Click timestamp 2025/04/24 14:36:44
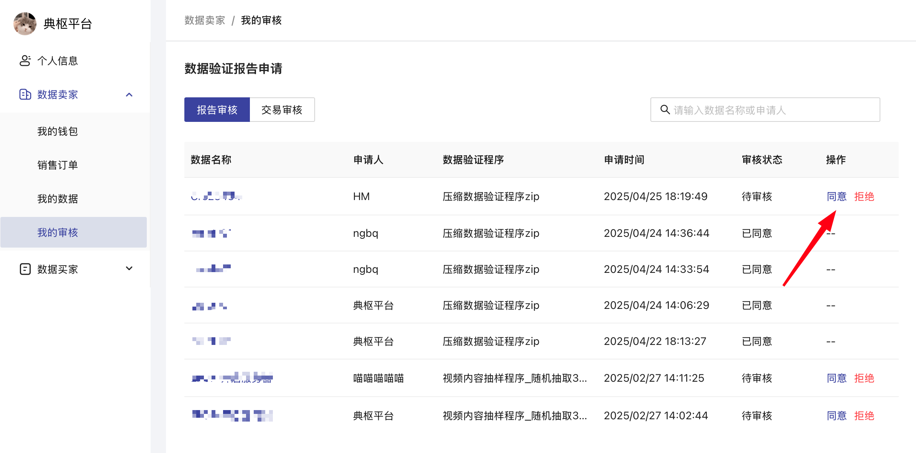Viewport: 916px width, 453px height. 657,233
